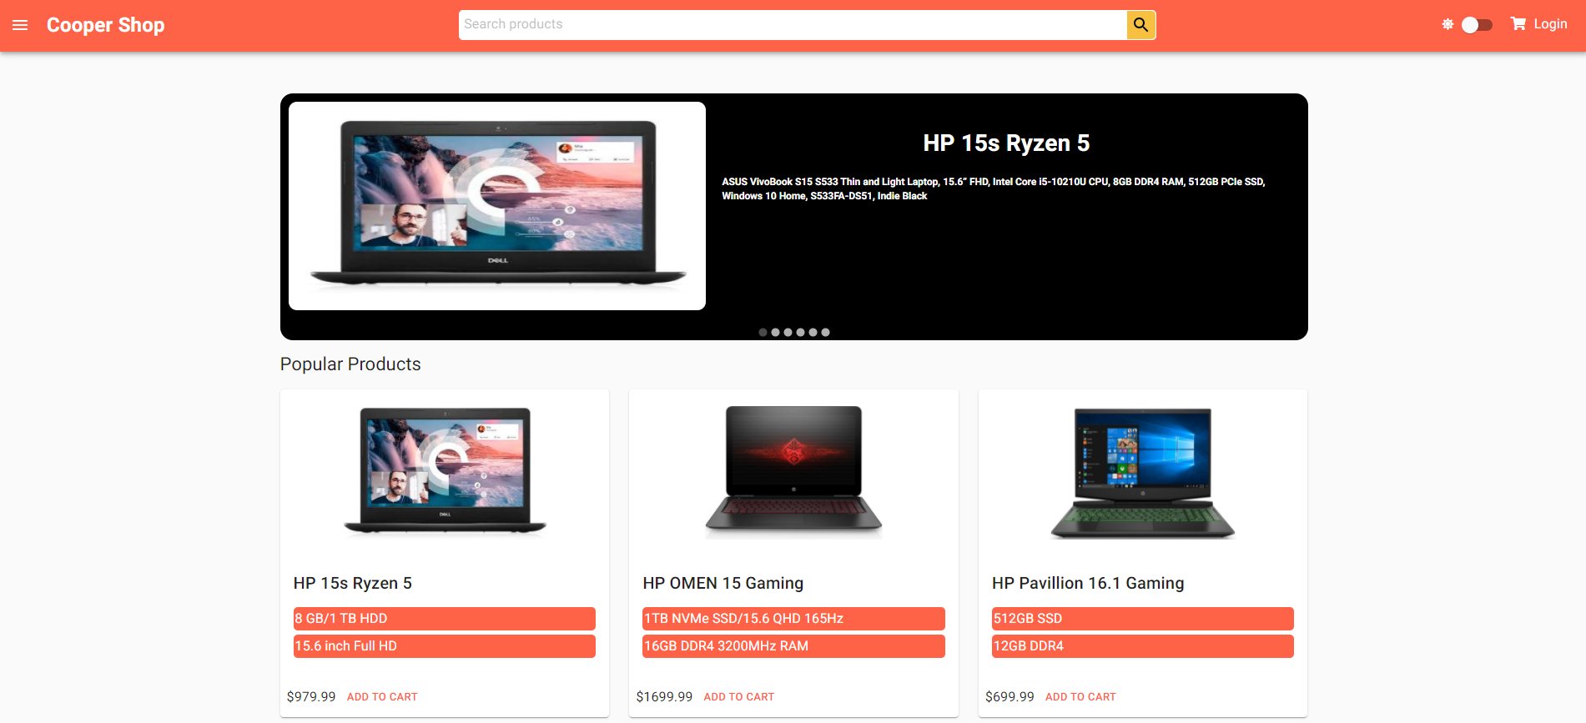Viewport: 1586px width, 723px height.
Task: Open the HP 15s Ryzen 5 product image
Action: (x=445, y=472)
